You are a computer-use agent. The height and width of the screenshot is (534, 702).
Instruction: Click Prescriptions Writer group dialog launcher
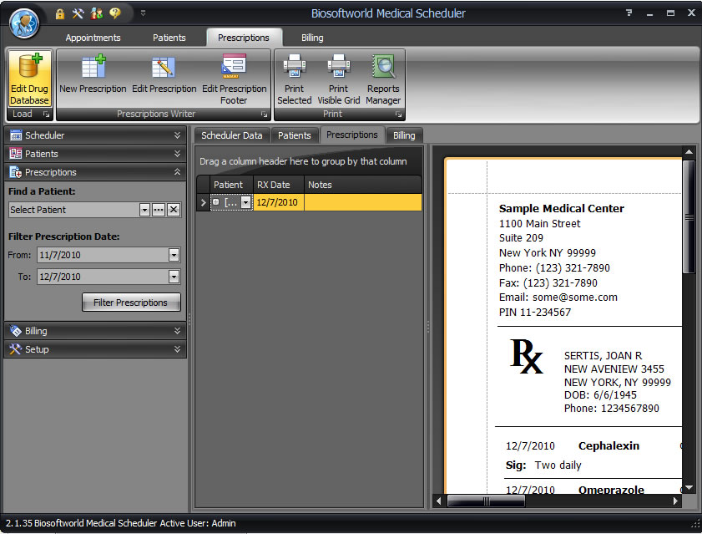[264, 114]
